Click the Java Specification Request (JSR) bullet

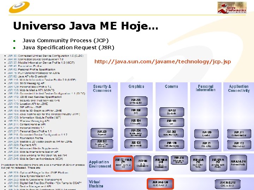click(x=68, y=47)
